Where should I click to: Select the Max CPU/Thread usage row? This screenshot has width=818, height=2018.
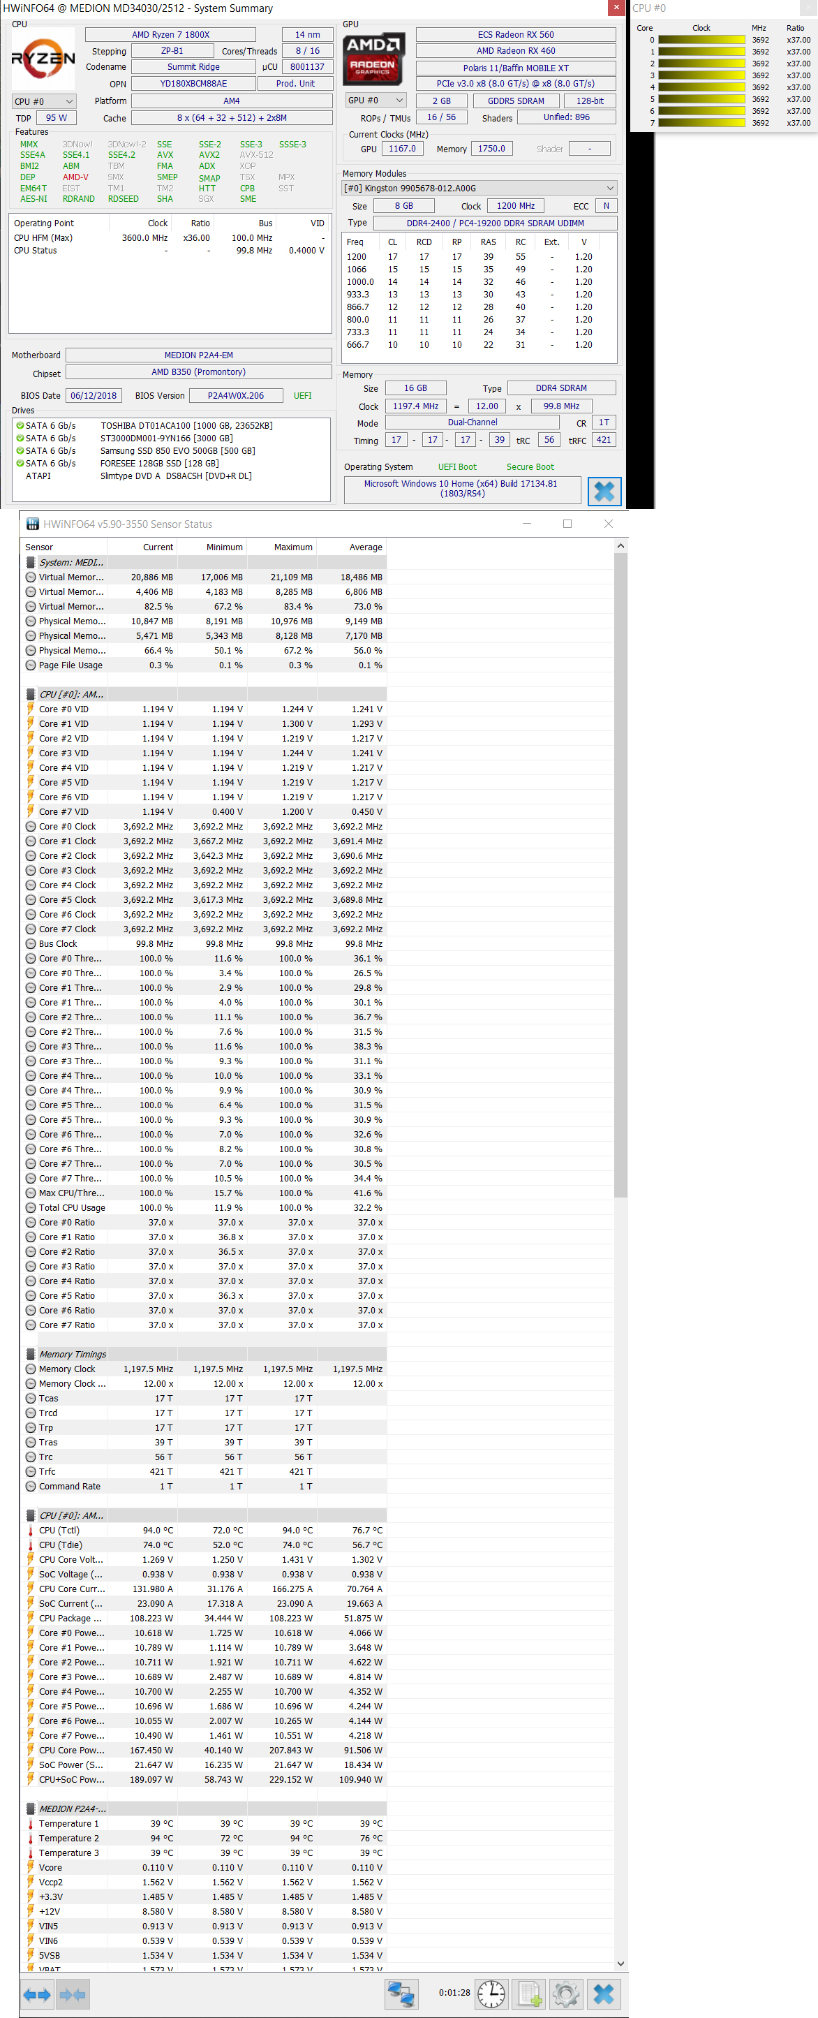point(204,1193)
